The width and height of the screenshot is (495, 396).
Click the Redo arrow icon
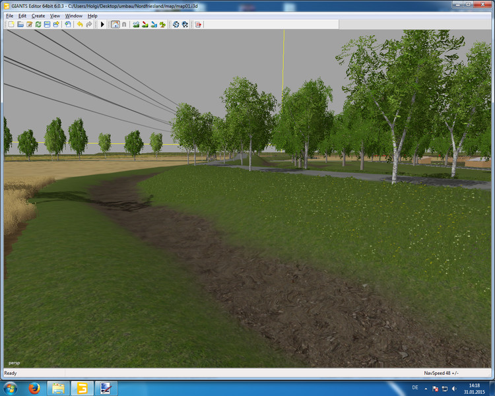89,24
